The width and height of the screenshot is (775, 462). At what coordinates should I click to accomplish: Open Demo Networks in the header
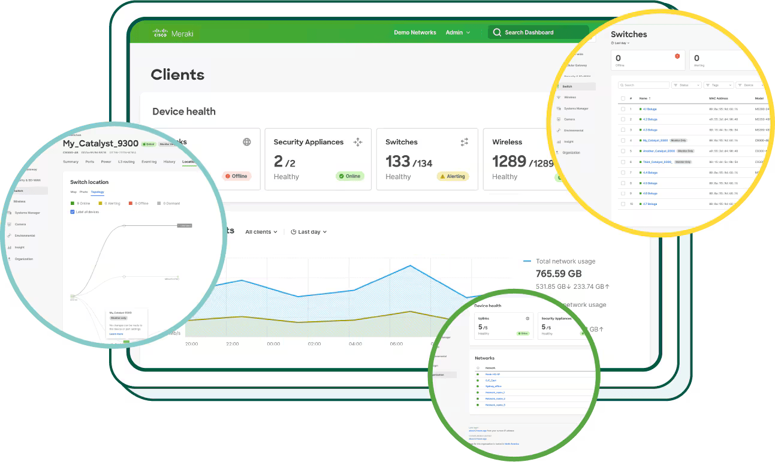(x=415, y=32)
